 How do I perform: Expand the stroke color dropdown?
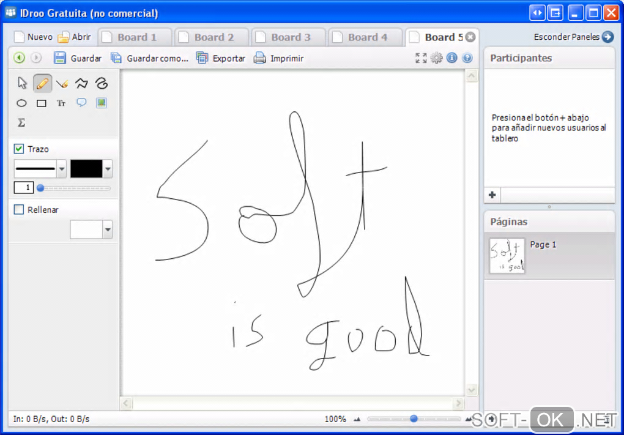pyautogui.click(x=108, y=169)
